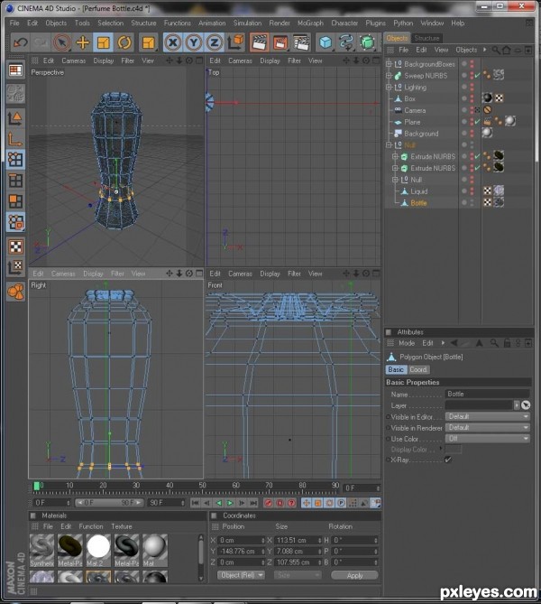
Task: Open the File menu
Action: point(14,23)
